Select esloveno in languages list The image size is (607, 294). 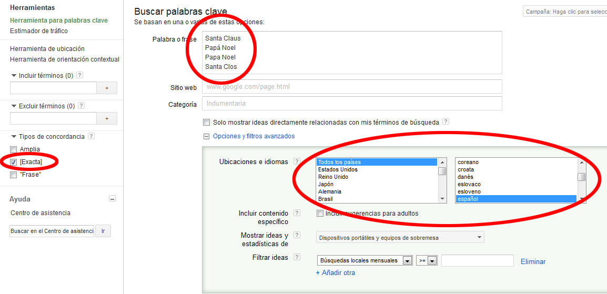click(517, 191)
